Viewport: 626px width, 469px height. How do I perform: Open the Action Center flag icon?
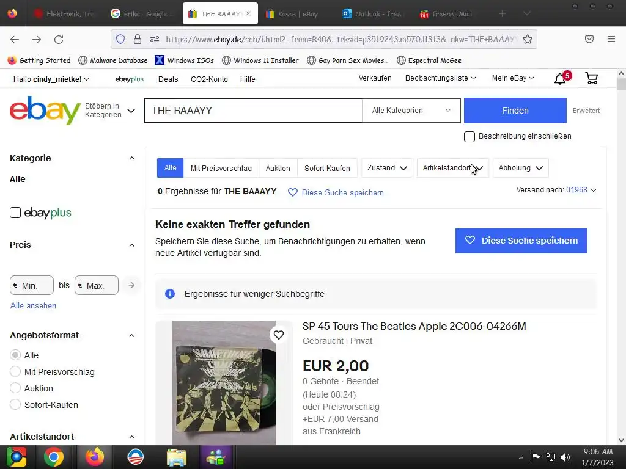536,457
